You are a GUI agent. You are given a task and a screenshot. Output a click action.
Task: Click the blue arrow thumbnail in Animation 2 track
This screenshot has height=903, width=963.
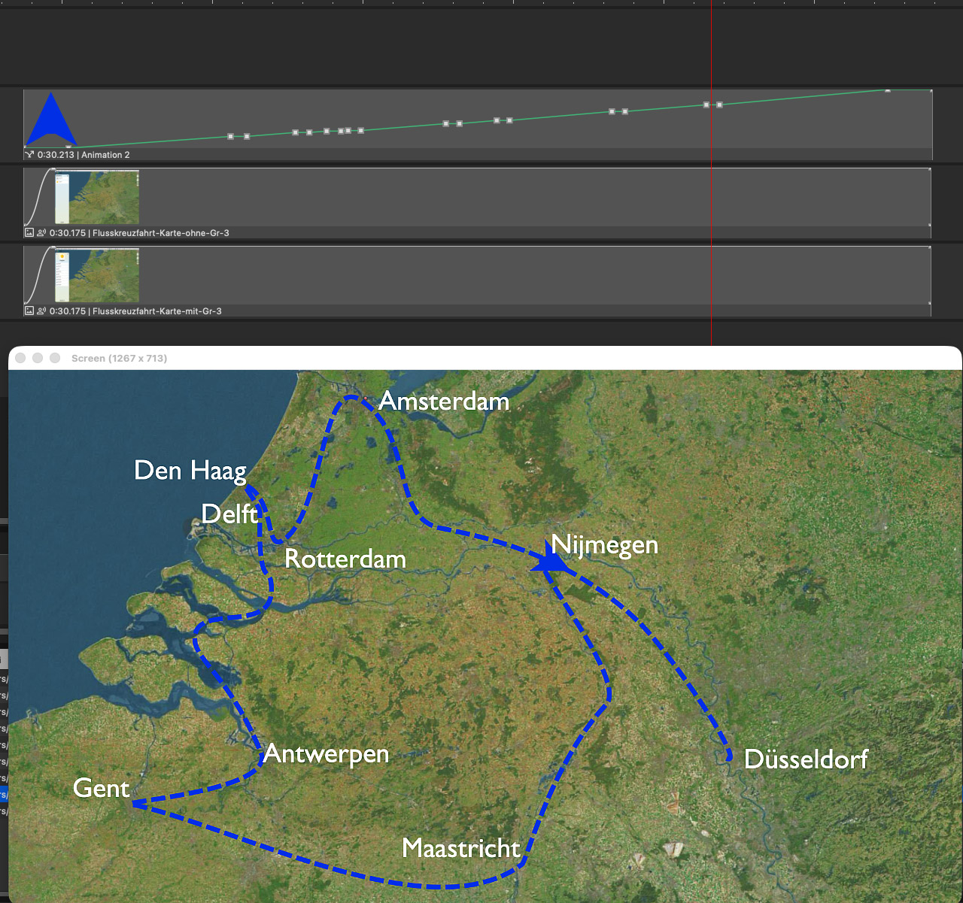(x=50, y=120)
